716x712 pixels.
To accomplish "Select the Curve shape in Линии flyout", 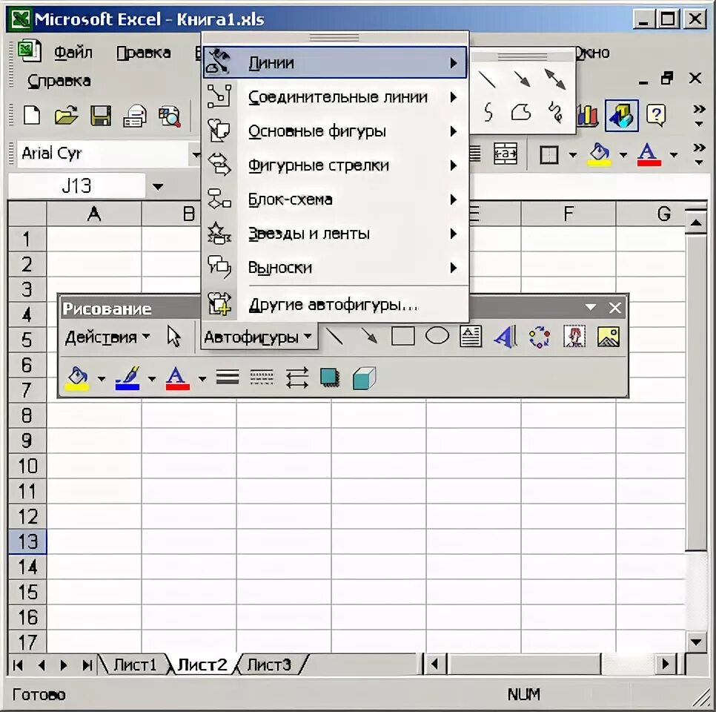I will pyautogui.click(x=488, y=112).
